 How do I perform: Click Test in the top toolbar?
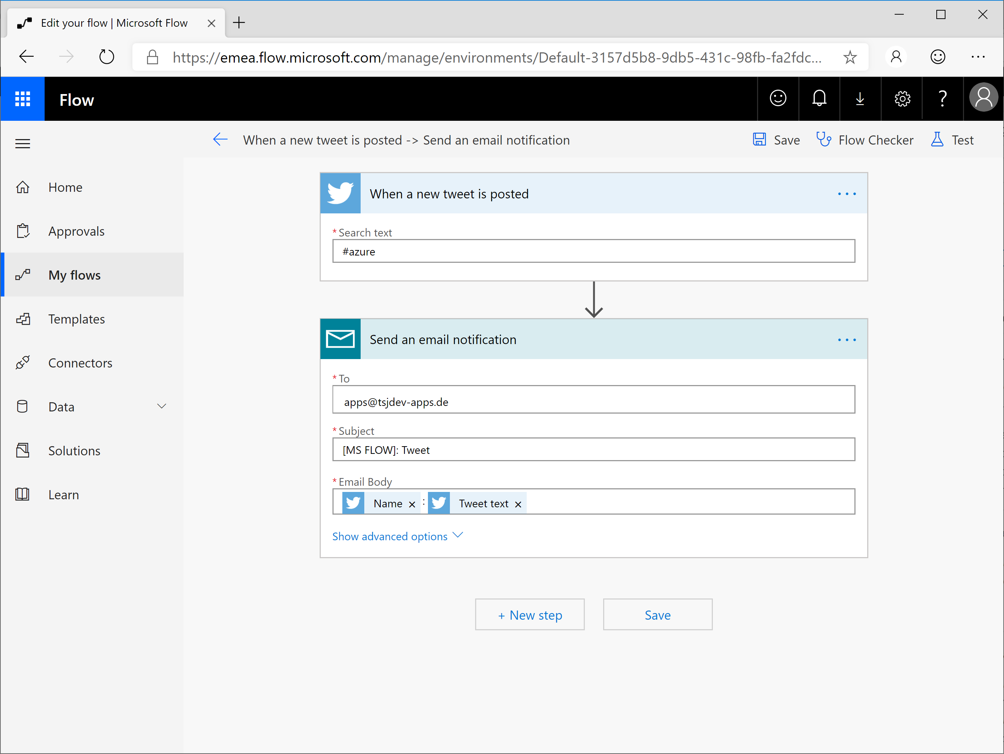click(952, 140)
